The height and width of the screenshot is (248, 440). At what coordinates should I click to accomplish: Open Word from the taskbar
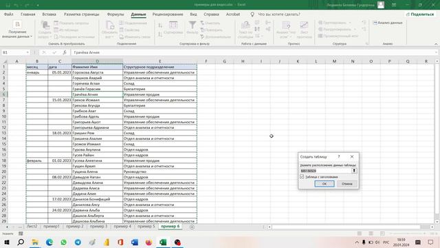(x=135, y=242)
